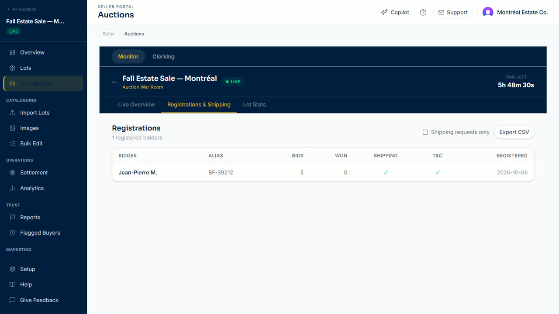Click the shipping checkmark for Jean-Pierre M.

click(x=386, y=173)
